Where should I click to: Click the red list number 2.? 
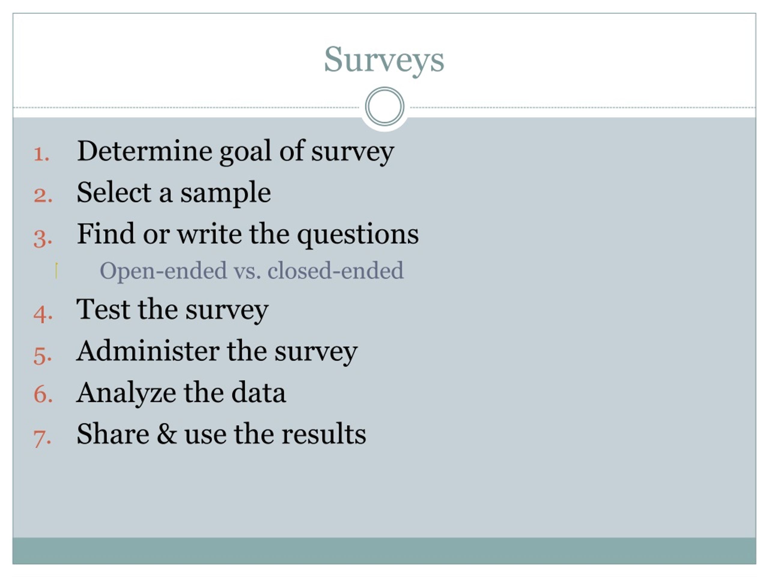pos(43,195)
